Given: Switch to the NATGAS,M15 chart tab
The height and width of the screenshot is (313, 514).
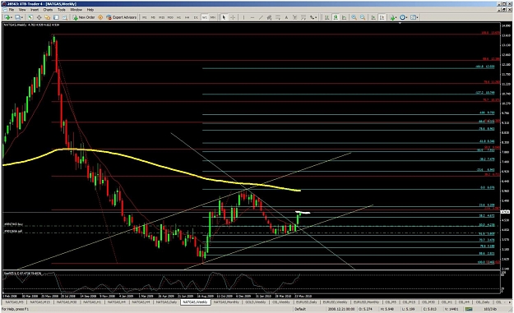Looking at the screenshot, I should [40, 301].
